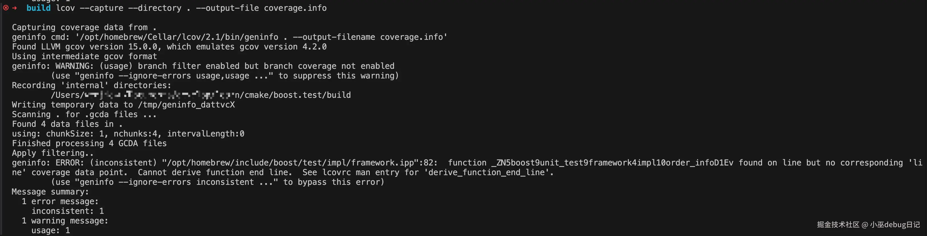Click the LLVM gcov version 15.0.0 line

(x=169, y=47)
